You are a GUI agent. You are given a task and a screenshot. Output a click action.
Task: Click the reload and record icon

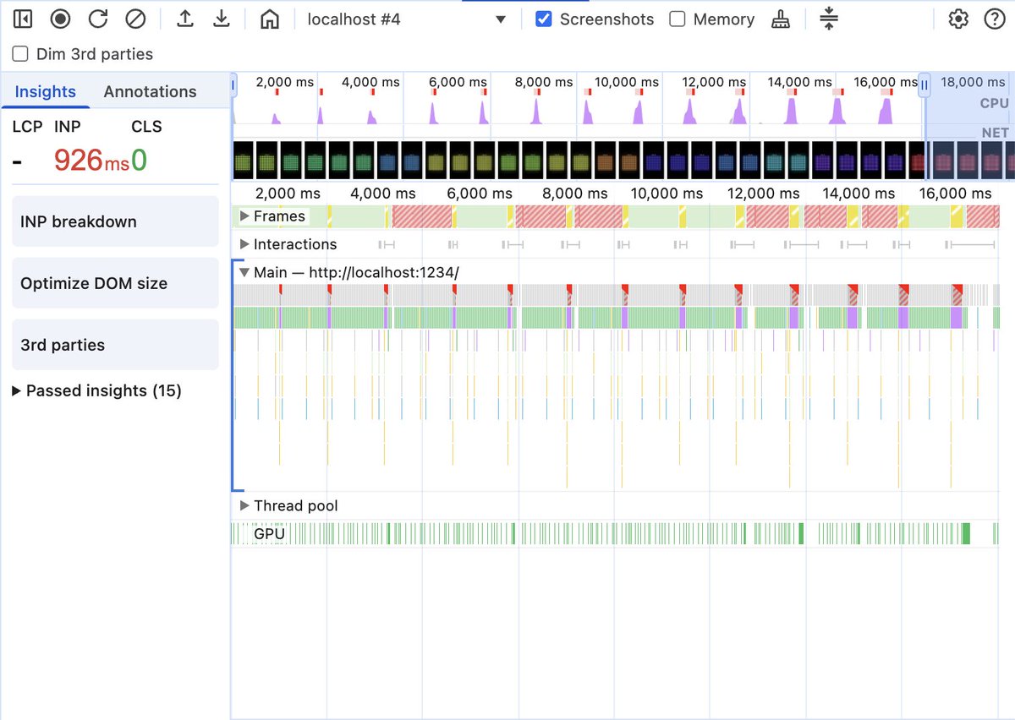pyautogui.click(x=98, y=19)
